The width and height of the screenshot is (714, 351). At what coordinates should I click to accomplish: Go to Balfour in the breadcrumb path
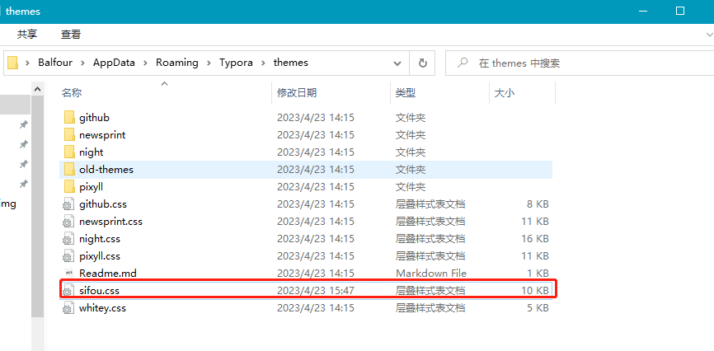pyautogui.click(x=55, y=63)
